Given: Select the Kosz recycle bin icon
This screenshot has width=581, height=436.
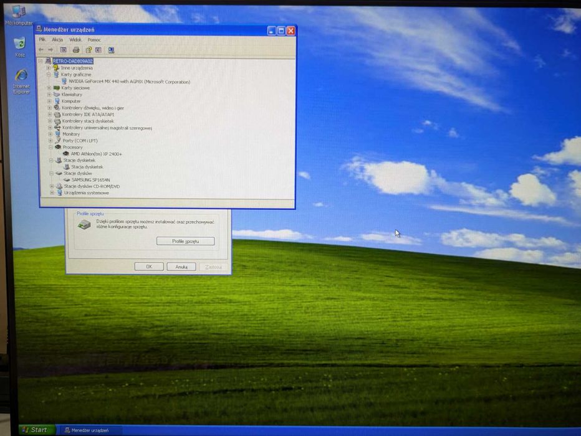Looking at the screenshot, I should click(x=20, y=47).
